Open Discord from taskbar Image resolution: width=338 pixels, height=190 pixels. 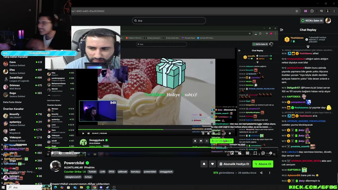tap(101, 187)
